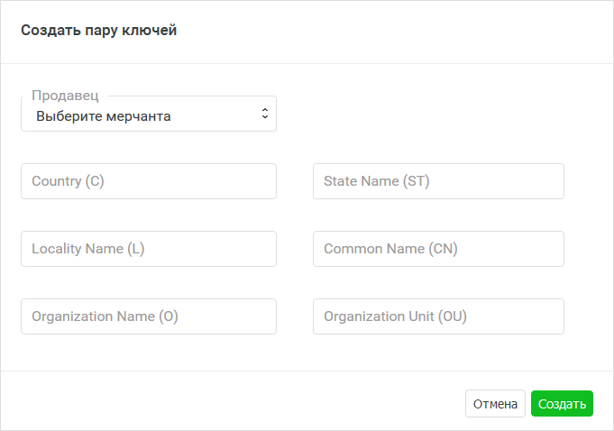This screenshot has width=614, height=431.
Task: Place cursor in the country code box
Action: click(148, 181)
